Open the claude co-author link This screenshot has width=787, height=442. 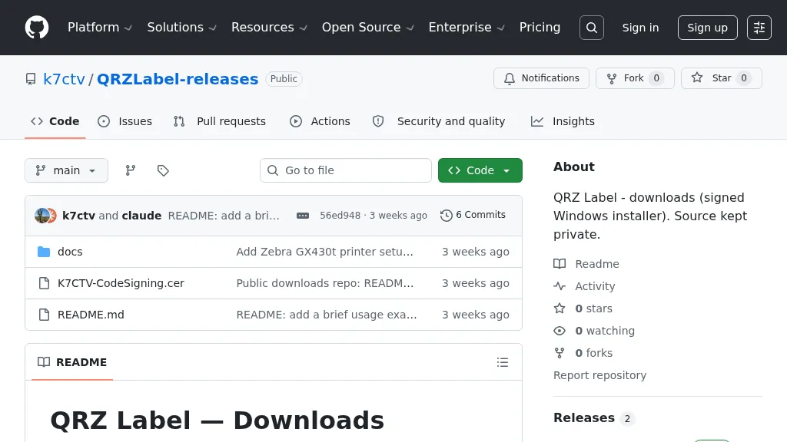pyautogui.click(x=141, y=216)
